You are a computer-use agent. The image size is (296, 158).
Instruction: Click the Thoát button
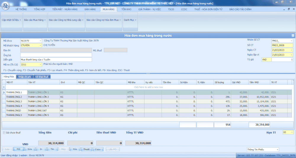86,149
